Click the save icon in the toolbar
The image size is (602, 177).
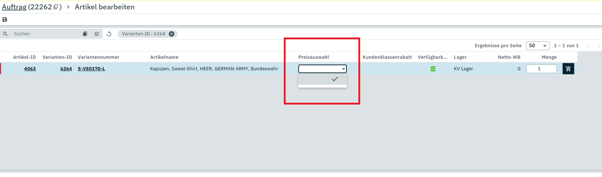tap(5, 19)
